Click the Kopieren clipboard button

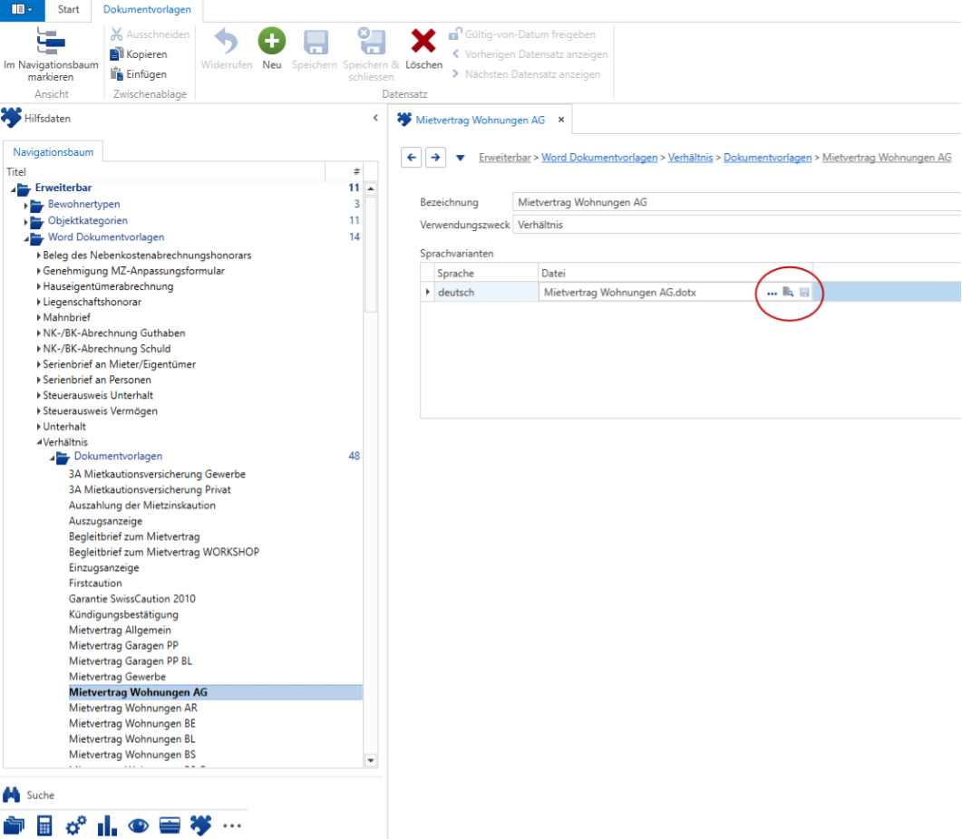(139, 54)
